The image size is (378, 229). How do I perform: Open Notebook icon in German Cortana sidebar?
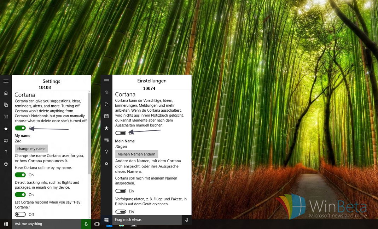click(106, 104)
